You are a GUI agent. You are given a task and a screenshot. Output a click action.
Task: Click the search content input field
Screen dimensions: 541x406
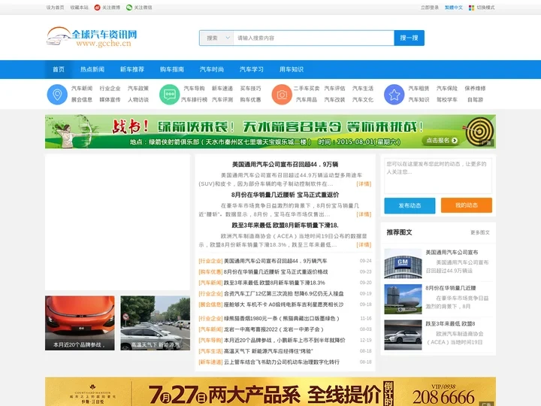click(313, 38)
